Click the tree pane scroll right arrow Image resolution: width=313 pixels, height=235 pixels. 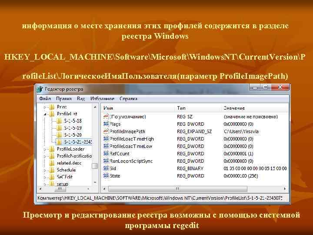coord(88,188)
